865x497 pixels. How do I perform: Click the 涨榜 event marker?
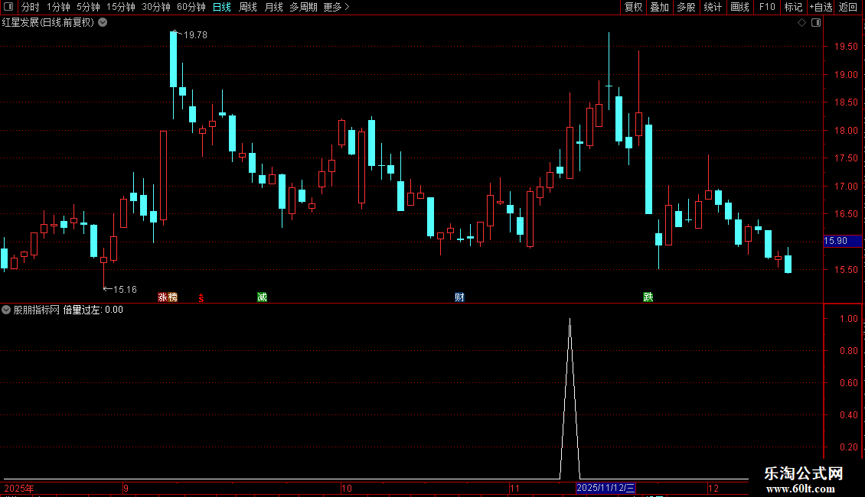tap(168, 297)
